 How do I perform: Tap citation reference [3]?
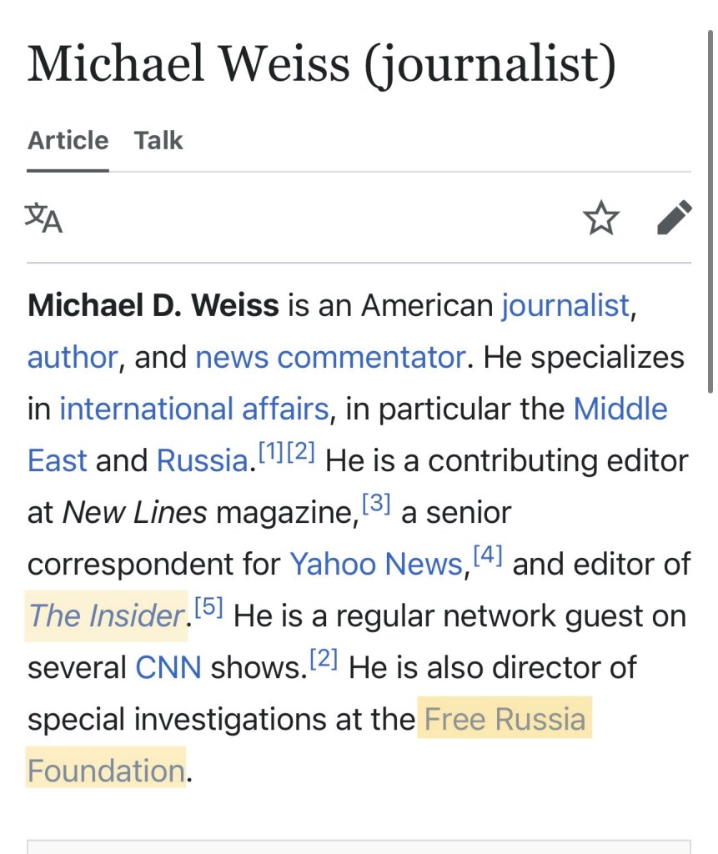(376, 505)
